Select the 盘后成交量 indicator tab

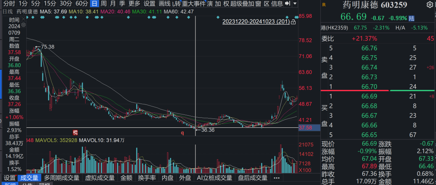click(252, 178)
